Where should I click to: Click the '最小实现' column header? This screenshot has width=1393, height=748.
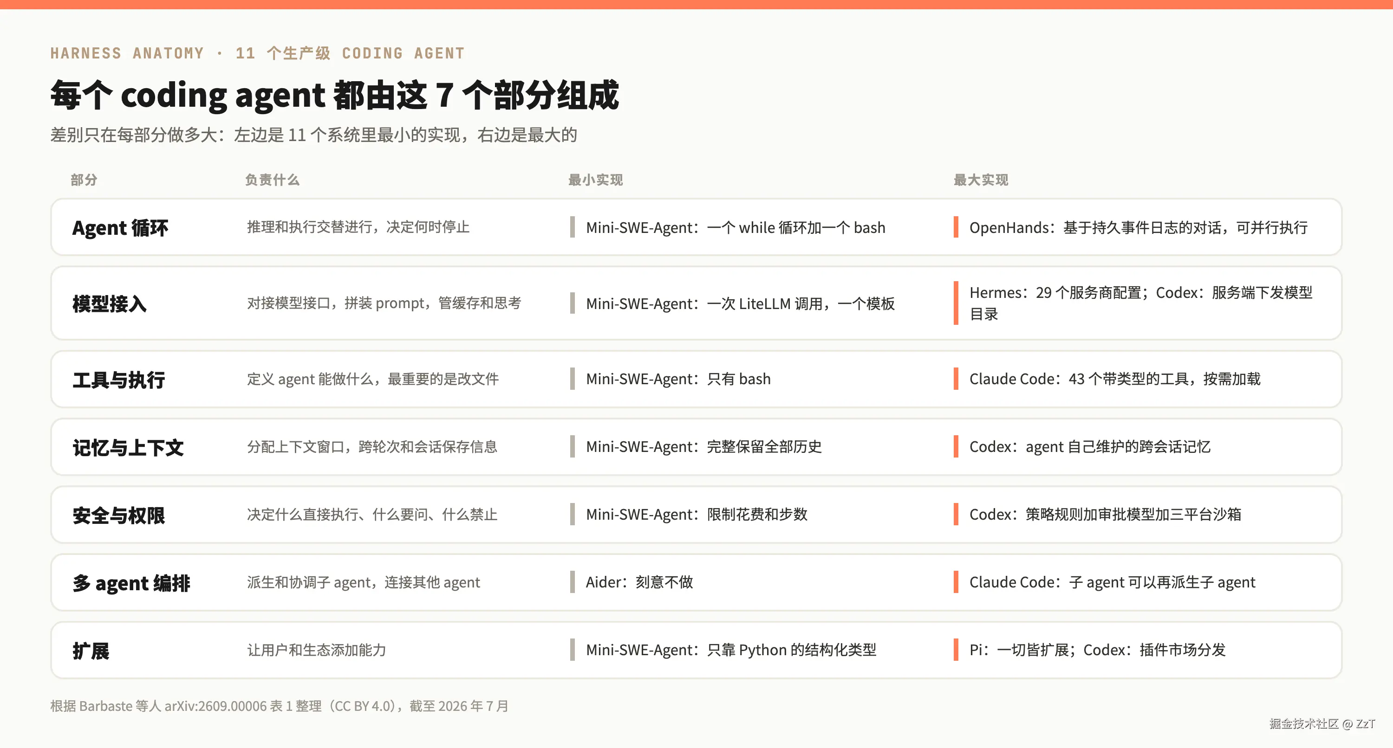[x=595, y=180]
